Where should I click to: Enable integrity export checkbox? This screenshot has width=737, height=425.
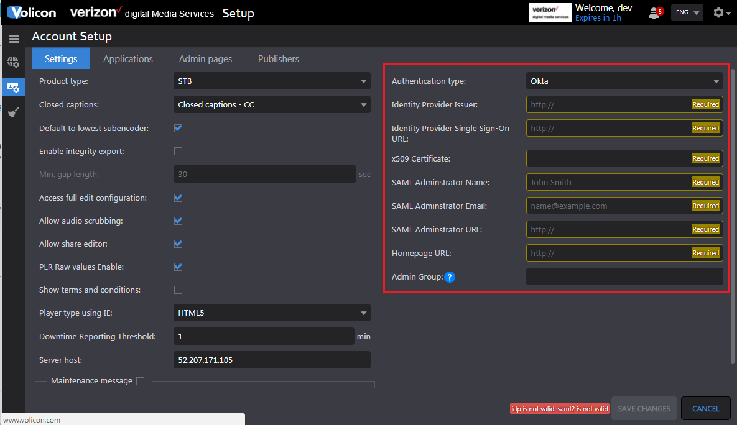pos(178,151)
